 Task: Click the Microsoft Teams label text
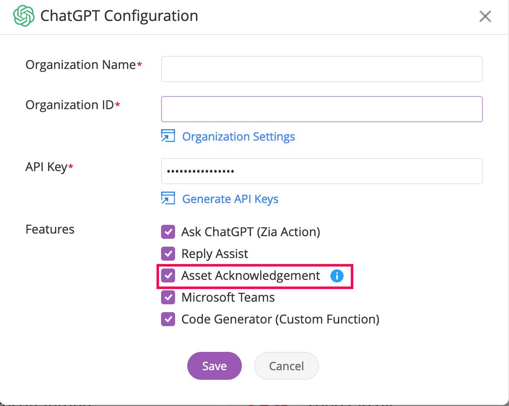(x=228, y=297)
